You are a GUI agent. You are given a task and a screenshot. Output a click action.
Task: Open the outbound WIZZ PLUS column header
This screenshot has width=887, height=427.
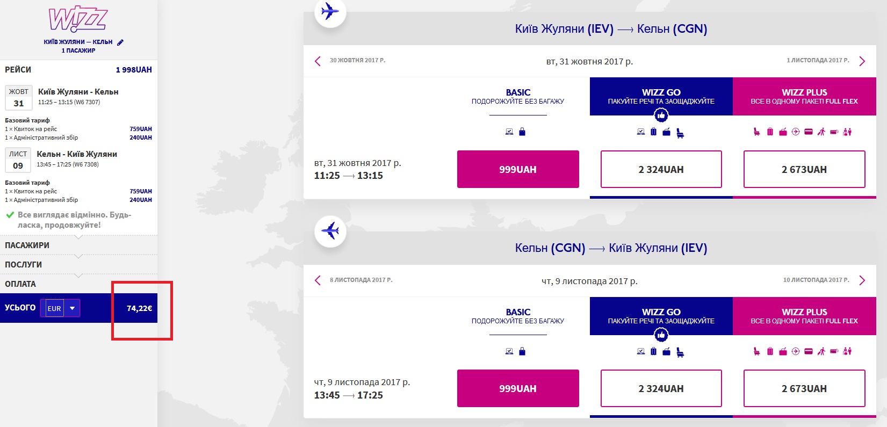[804, 96]
